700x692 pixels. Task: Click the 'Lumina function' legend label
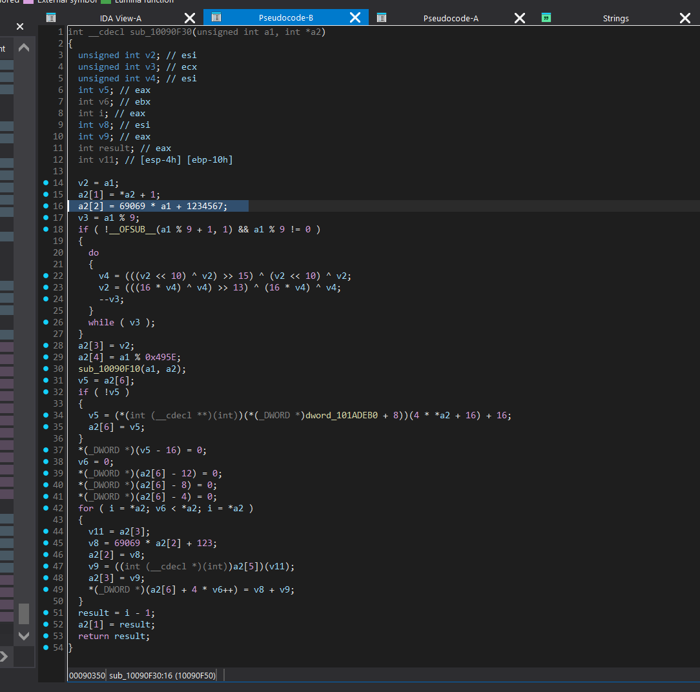(x=144, y=1)
